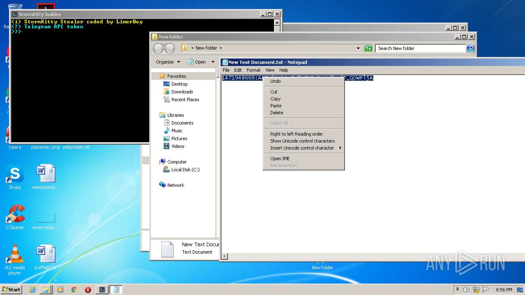Switch to StormKitty builder console taskbar item
Viewport: 525px width, 295px height.
tap(102, 290)
